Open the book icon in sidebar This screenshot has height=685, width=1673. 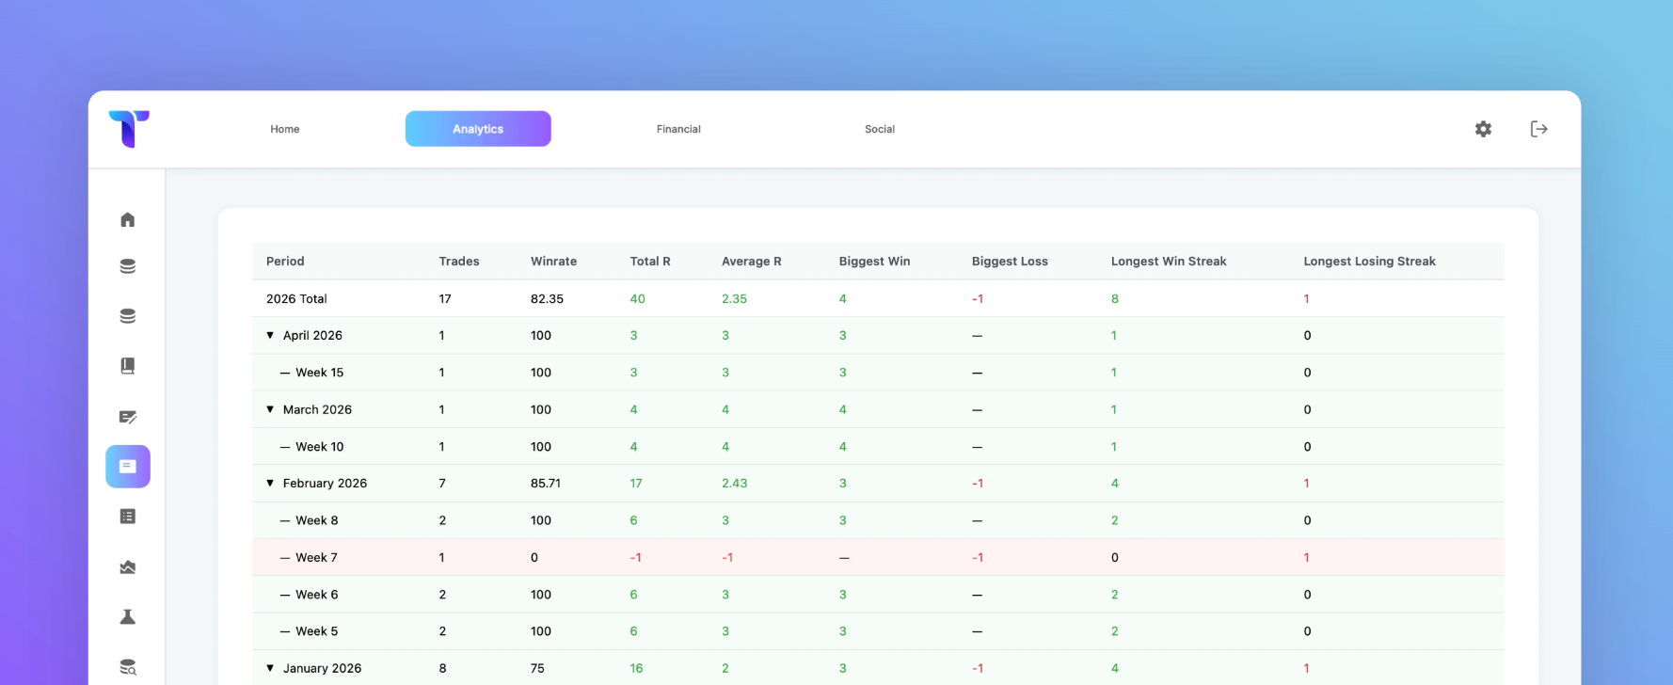tap(128, 366)
